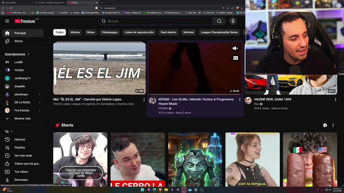Open alexelcapo subscription channel
This screenshot has width=344, height=193.
coord(23,94)
